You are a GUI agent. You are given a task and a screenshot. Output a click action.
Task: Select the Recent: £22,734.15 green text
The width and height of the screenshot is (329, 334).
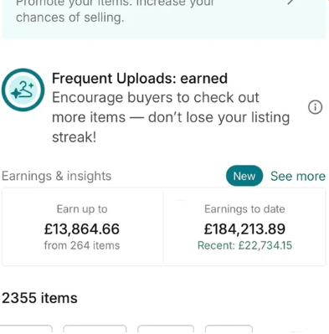point(244,245)
